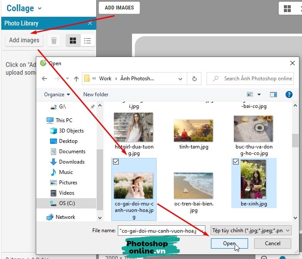Screen dimensions: 302x259
Task: Switch Photo Library to grid view
Action: (73, 41)
